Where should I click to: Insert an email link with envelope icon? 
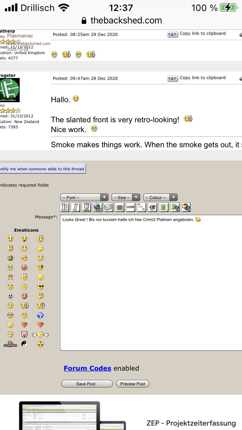[x=109, y=207]
